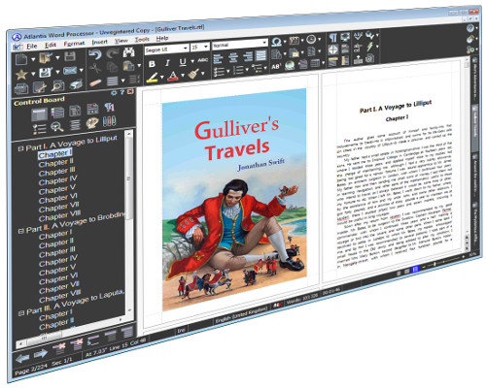Open the Format menu
The height and width of the screenshot is (388, 486).
pyautogui.click(x=74, y=44)
